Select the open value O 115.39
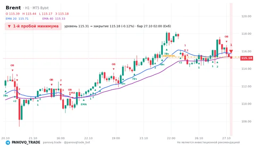262x147 pixels. (13, 14)
